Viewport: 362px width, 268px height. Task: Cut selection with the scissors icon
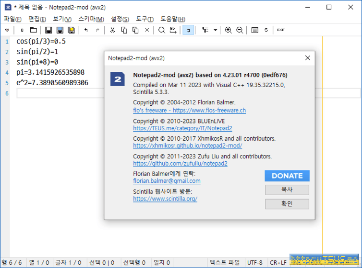(112, 30)
